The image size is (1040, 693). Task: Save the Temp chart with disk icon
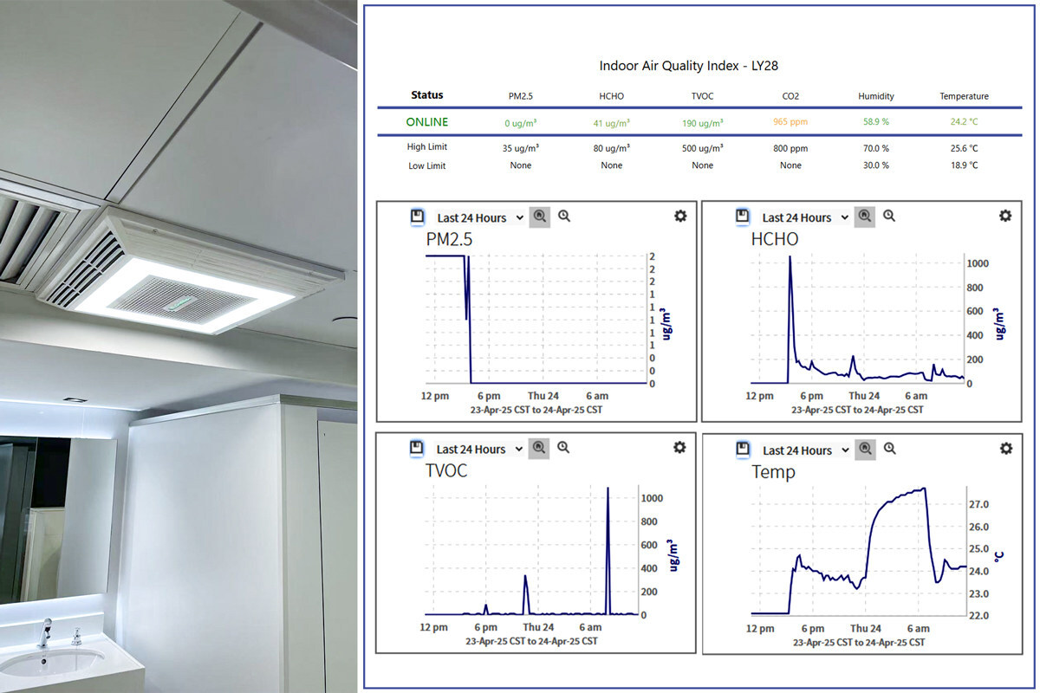tap(743, 449)
